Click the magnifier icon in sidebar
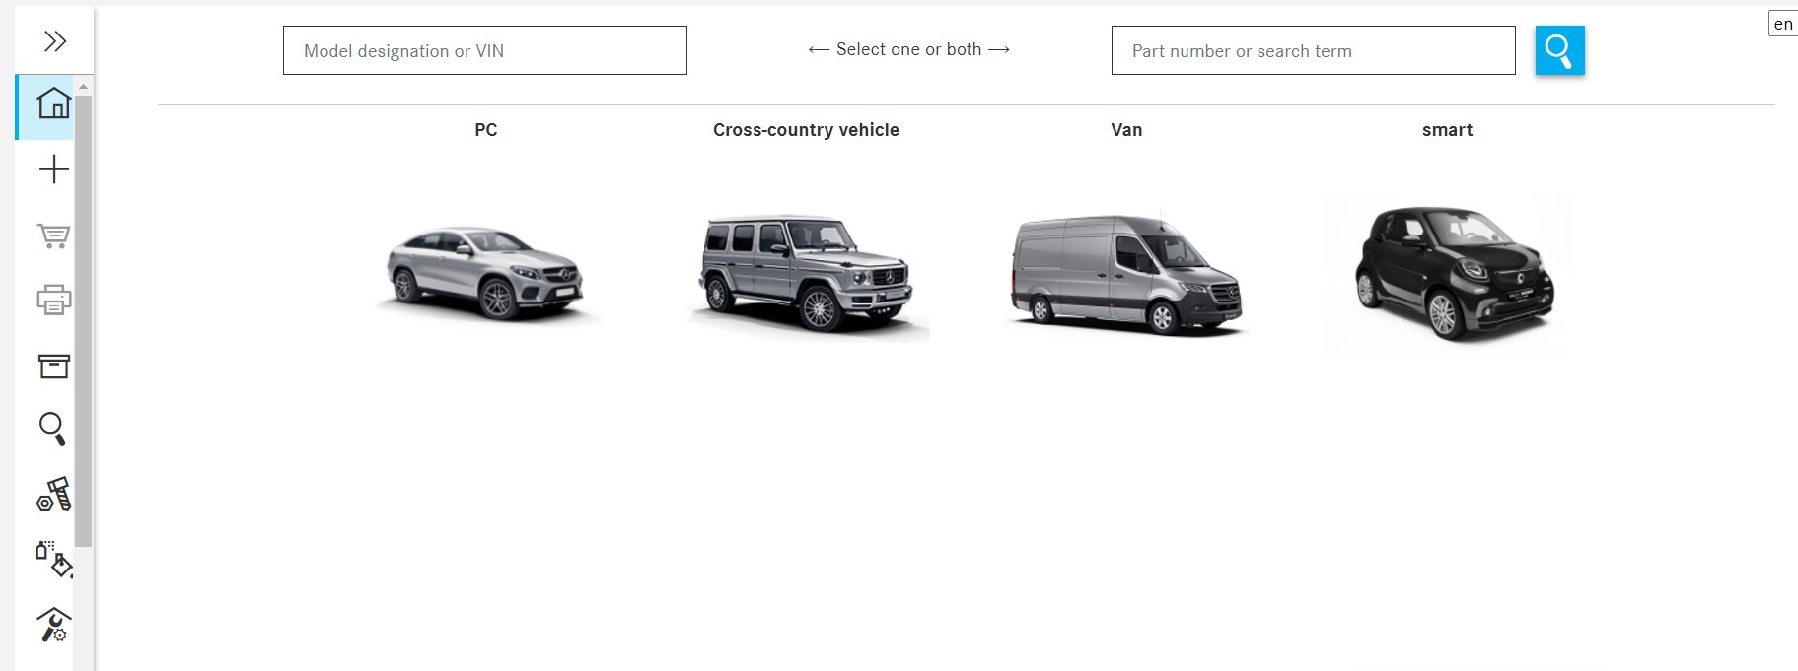 pyautogui.click(x=52, y=429)
